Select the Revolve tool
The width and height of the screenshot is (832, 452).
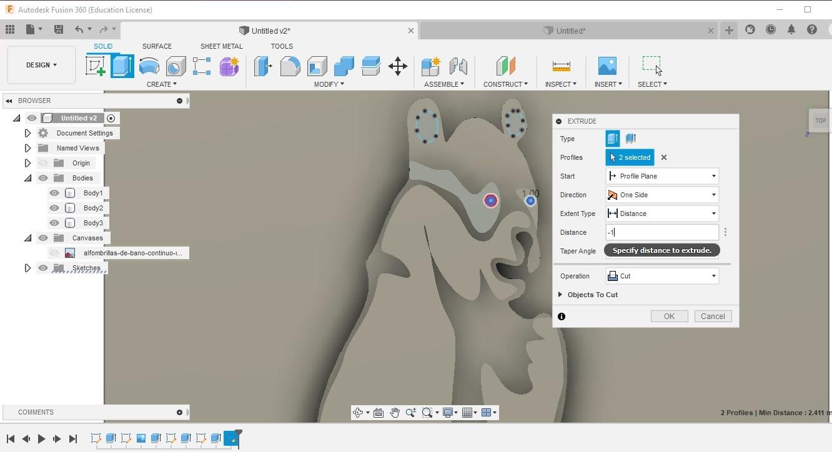[149, 66]
